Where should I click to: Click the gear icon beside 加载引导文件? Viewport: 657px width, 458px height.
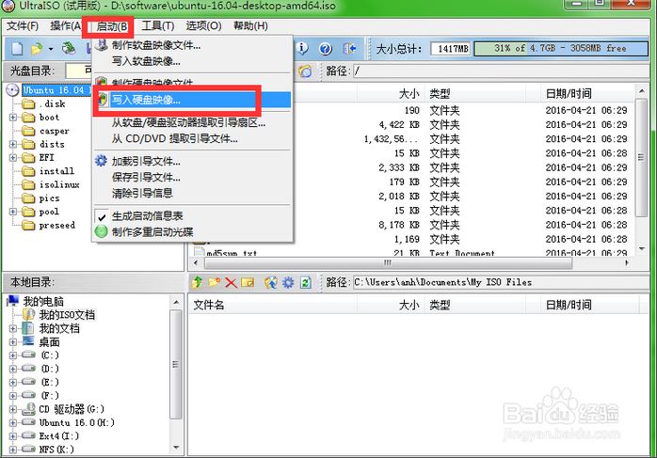[x=101, y=161]
